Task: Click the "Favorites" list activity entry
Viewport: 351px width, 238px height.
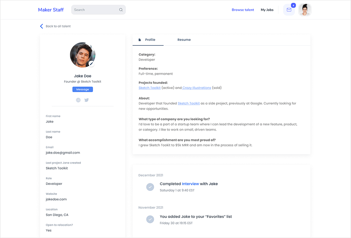Action: pyautogui.click(x=196, y=217)
